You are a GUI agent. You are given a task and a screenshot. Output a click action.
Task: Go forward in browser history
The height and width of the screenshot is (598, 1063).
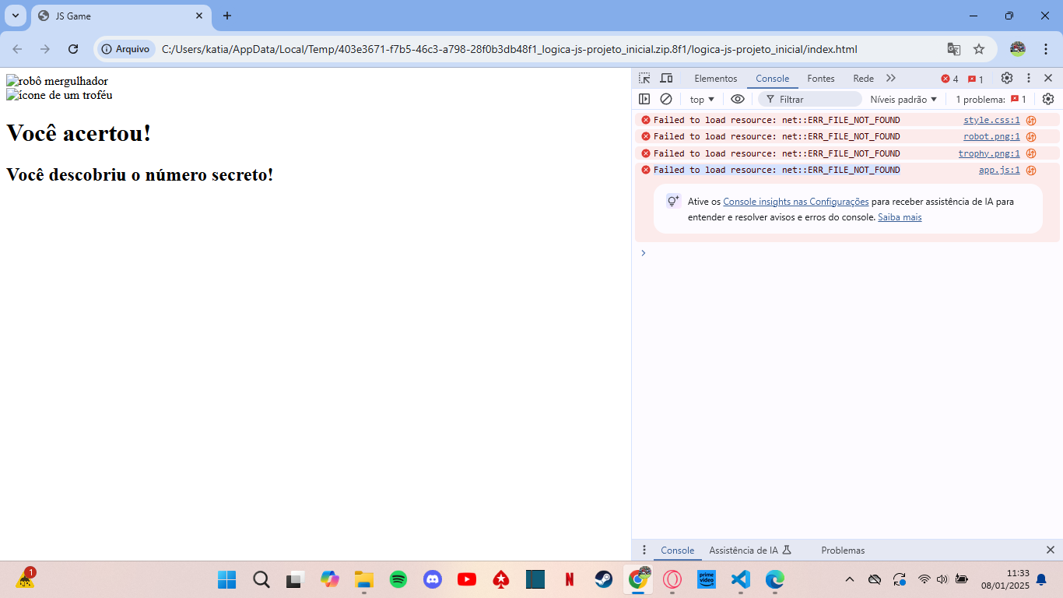(x=45, y=49)
